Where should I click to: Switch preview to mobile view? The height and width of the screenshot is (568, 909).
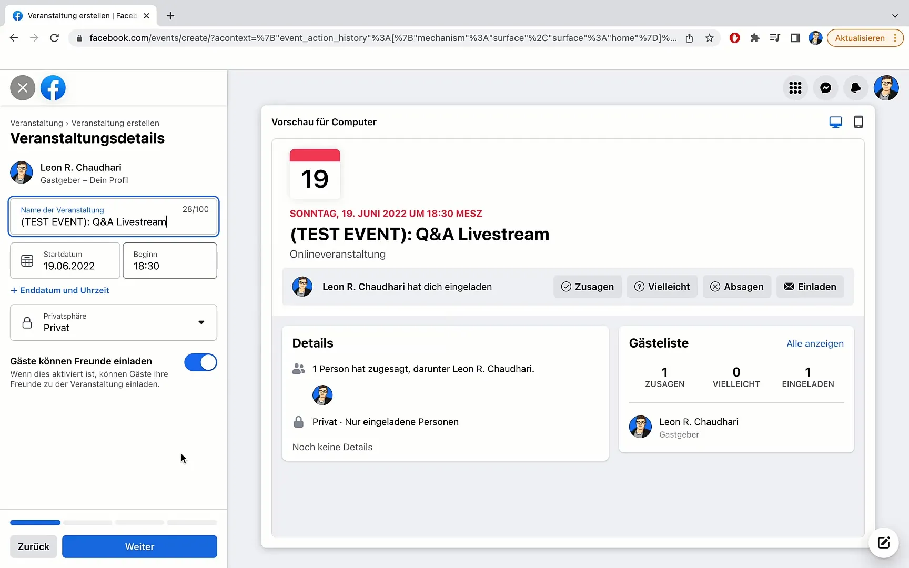tap(858, 122)
